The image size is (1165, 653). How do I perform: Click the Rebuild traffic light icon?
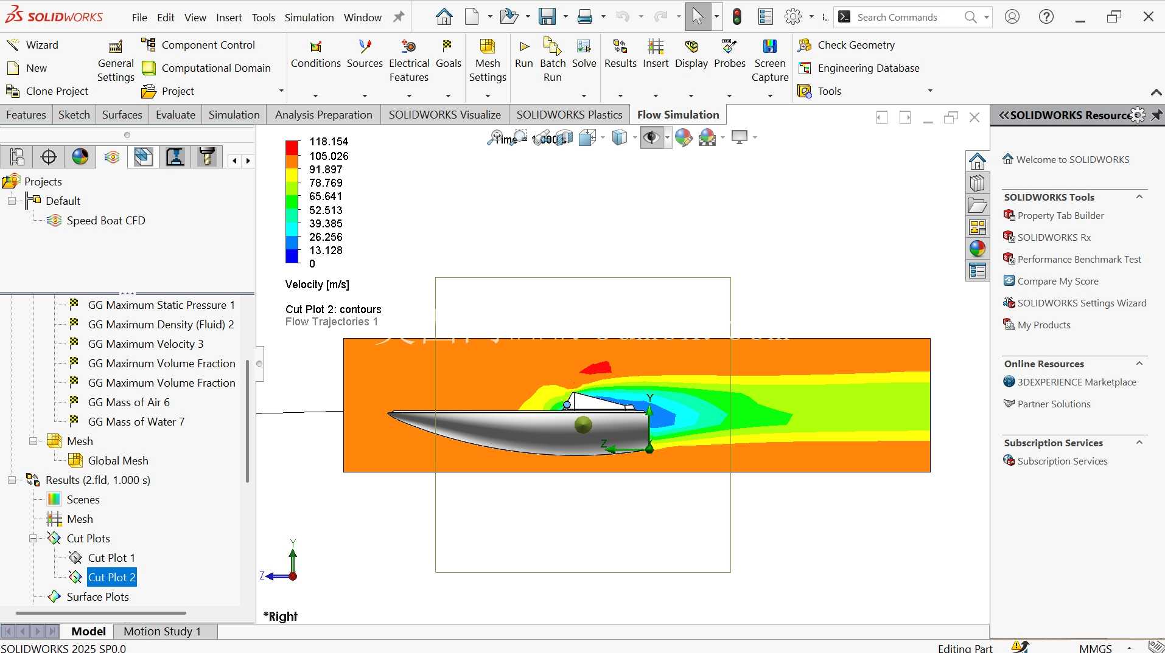737,17
